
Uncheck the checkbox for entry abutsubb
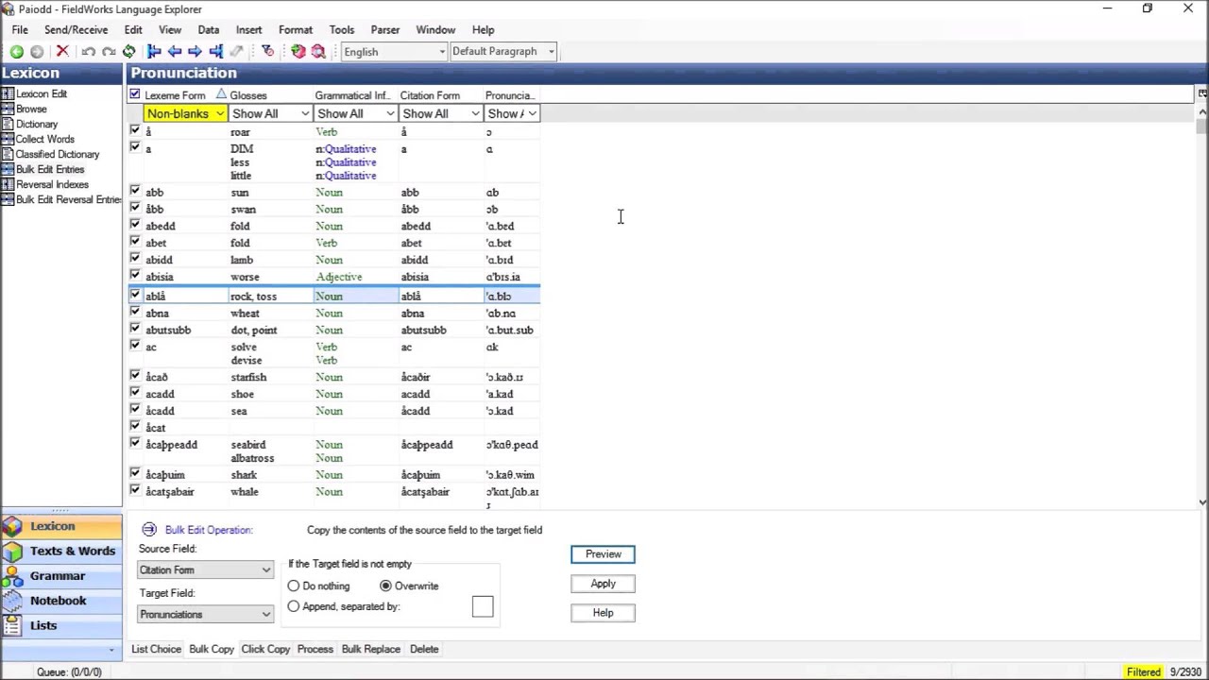click(x=135, y=329)
